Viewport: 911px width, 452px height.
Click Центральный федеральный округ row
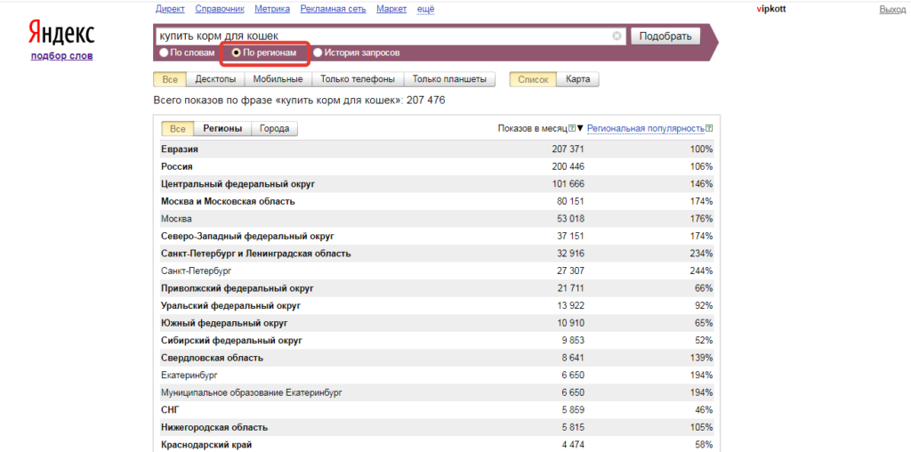pyautogui.click(x=437, y=184)
